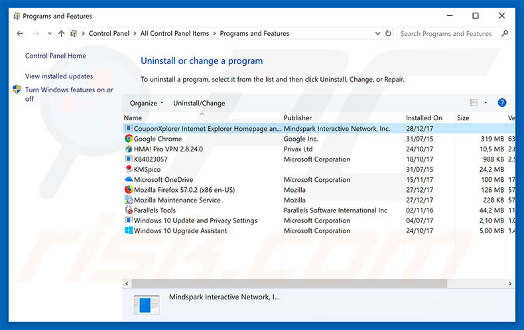Click the Programs and Features title bar icon
The width and height of the screenshot is (524, 330).
click(x=17, y=16)
